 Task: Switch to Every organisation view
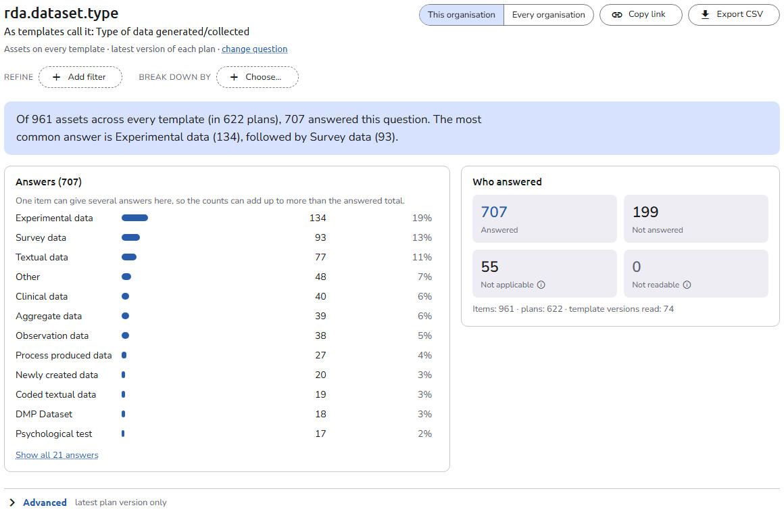pyautogui.click(x=549, y=15)
